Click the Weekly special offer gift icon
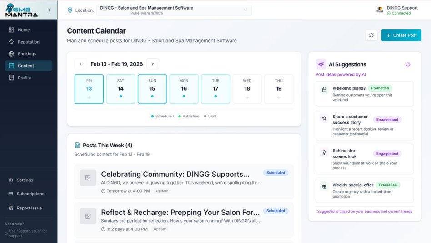Viewport: 431px width, 243px height. click(x=324, y=187)
